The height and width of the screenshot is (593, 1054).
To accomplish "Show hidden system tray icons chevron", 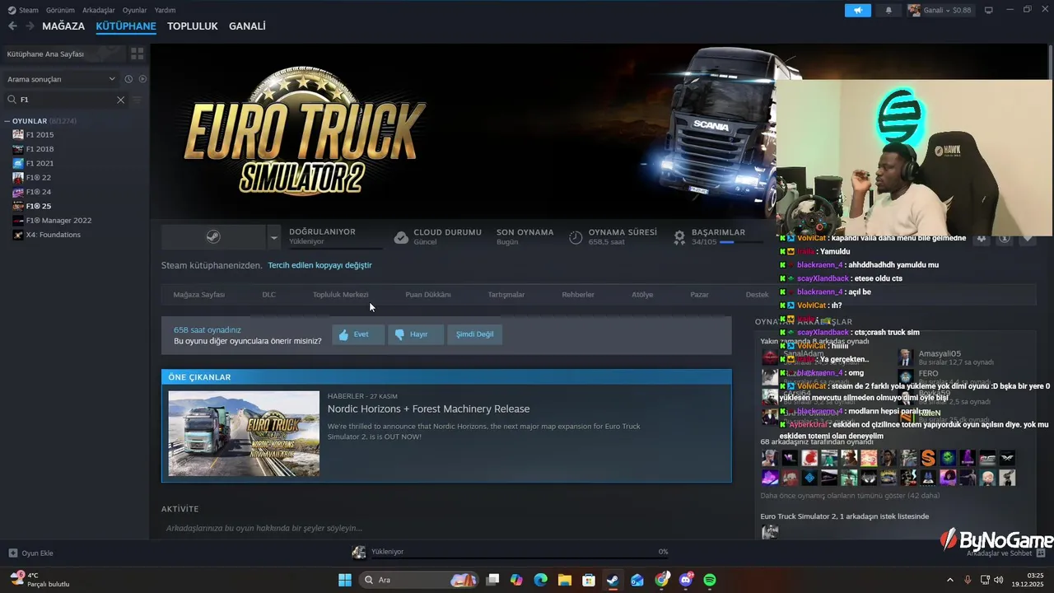I will click(949, 580).
